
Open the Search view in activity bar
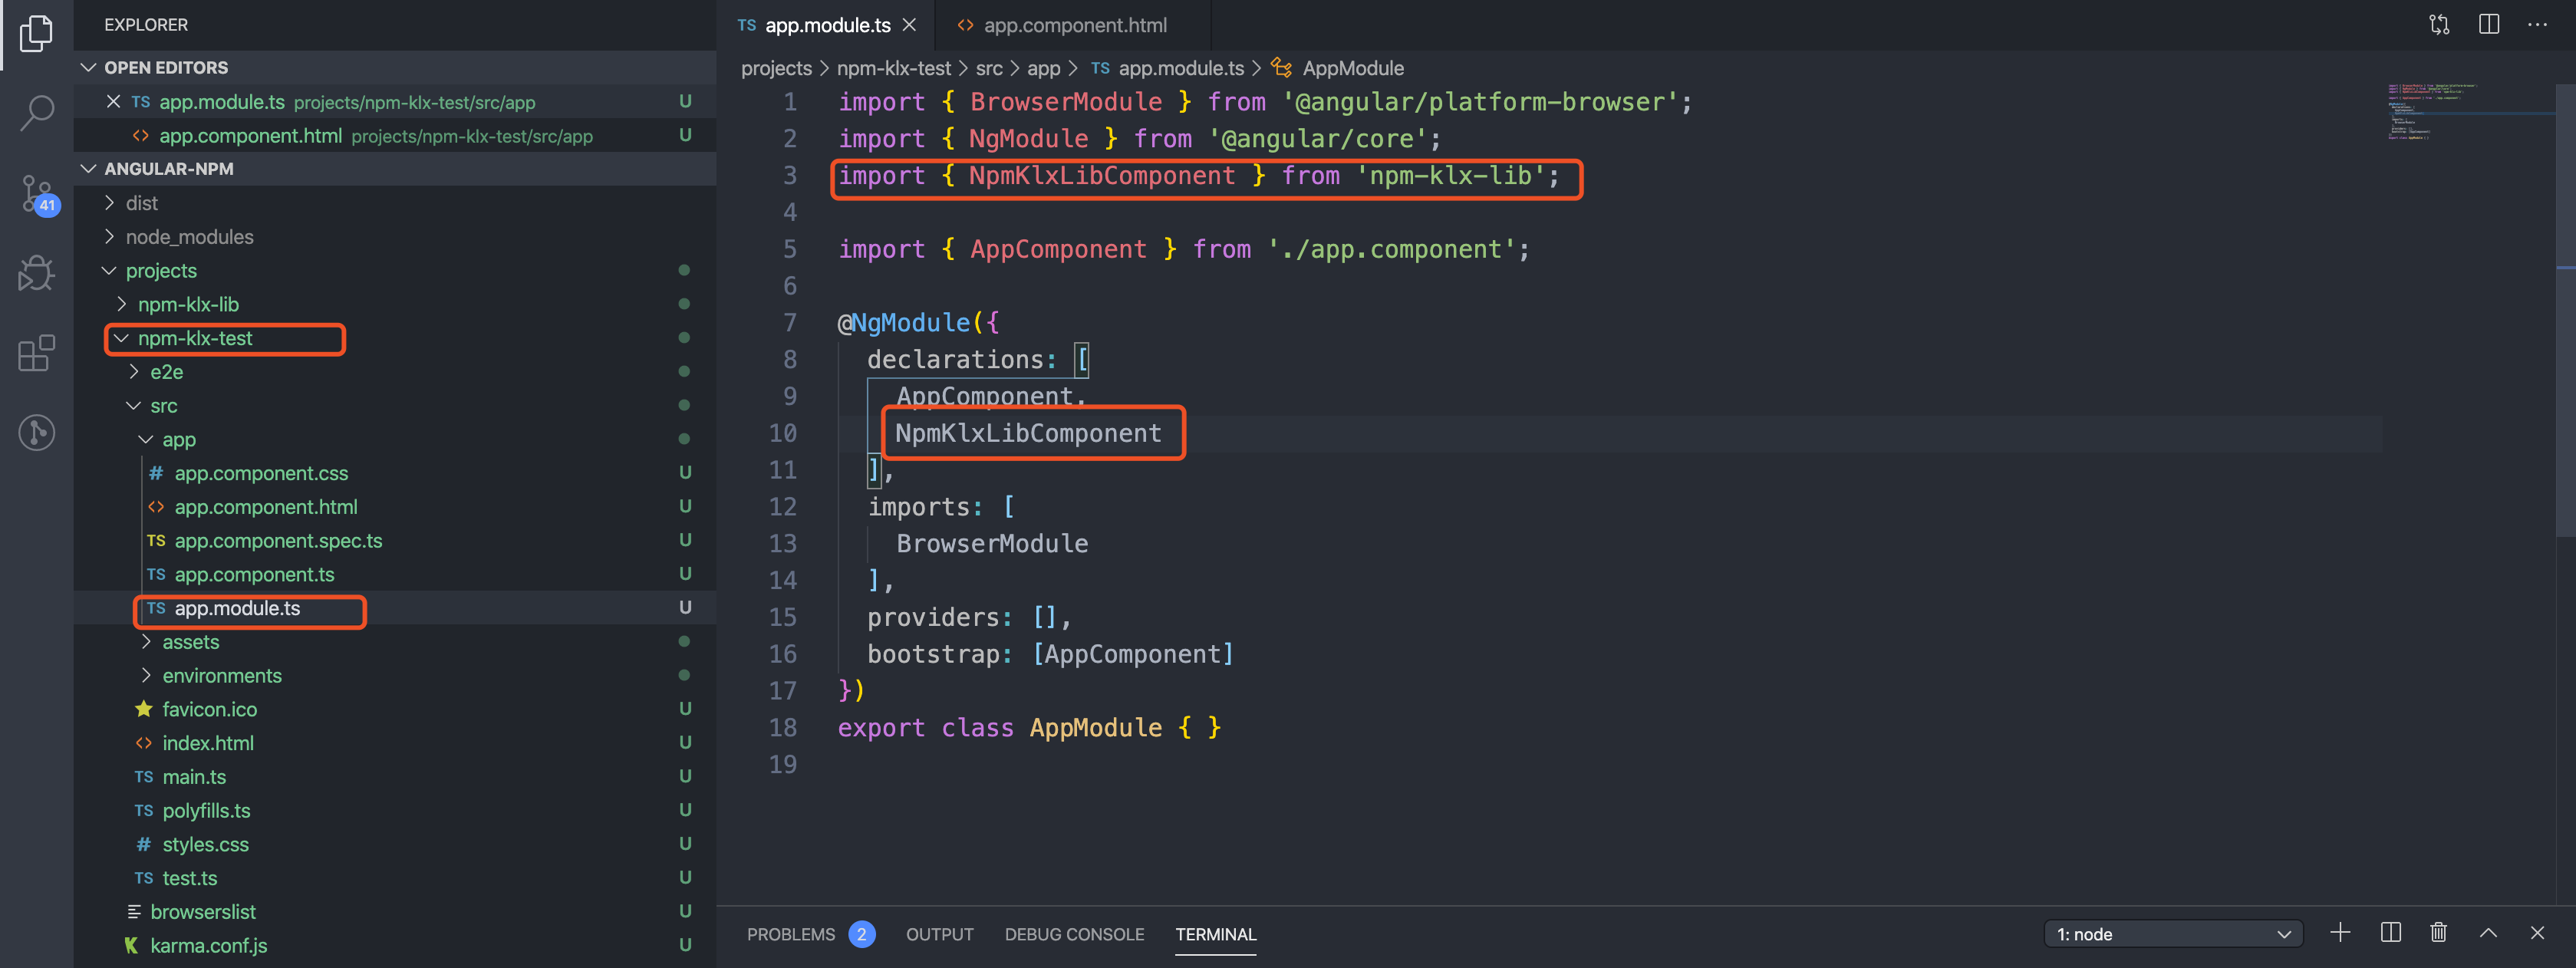[x=37, y=112]
